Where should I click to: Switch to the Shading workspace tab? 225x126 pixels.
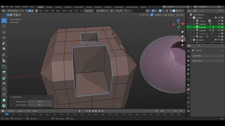(89, 7)
